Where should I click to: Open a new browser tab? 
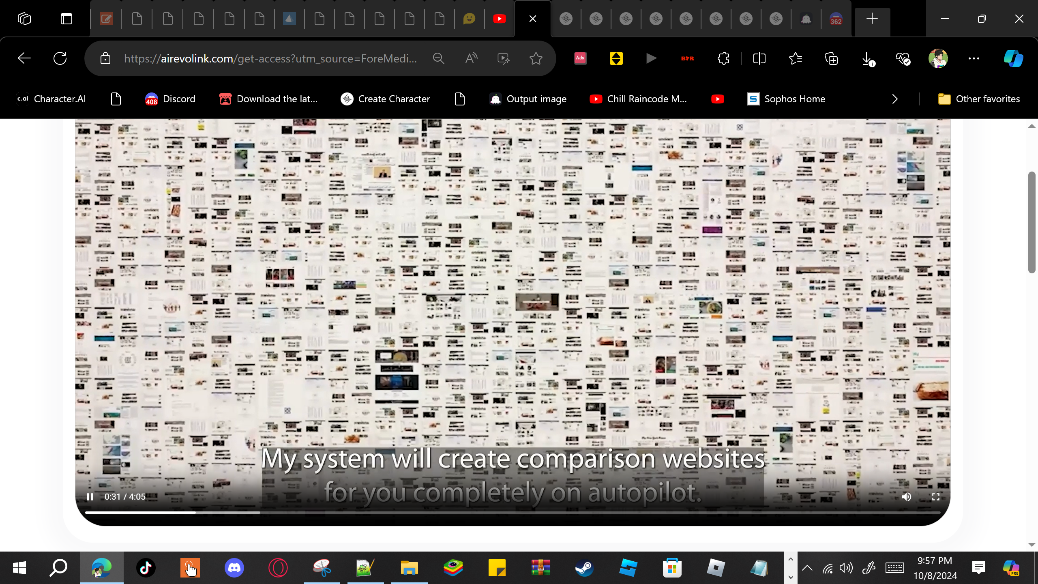click(872, 19)
